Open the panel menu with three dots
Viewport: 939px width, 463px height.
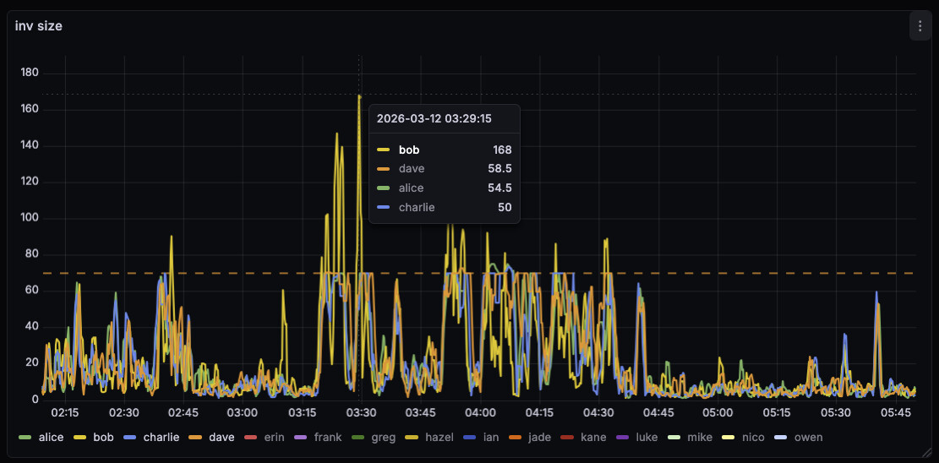coord(920,26)
